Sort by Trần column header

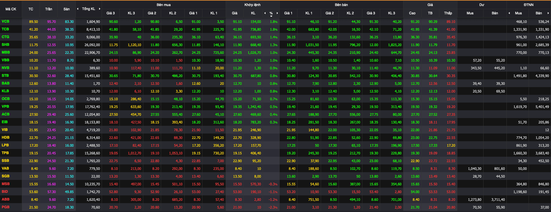tap(49, 9)
